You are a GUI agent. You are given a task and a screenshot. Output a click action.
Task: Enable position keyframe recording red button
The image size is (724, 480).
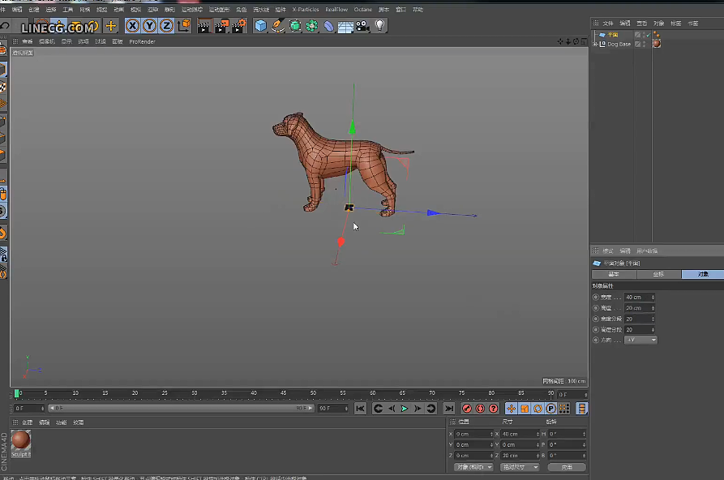coord(467,409)
